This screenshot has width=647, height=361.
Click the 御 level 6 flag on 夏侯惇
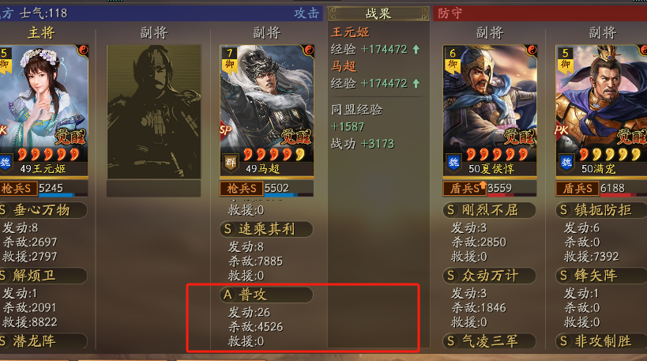point(452,60)
